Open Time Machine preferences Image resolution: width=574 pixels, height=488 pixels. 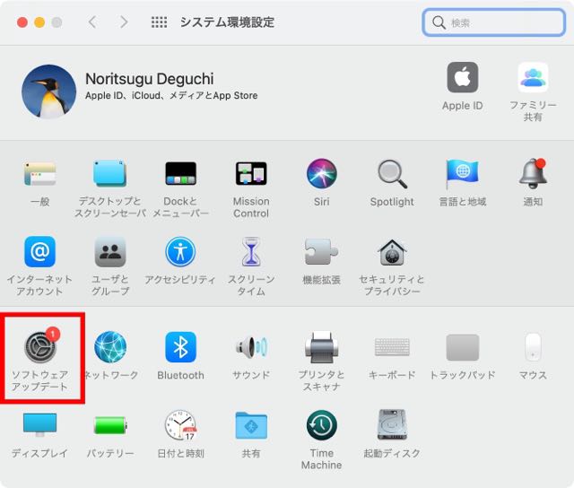(x=321, y=425)
